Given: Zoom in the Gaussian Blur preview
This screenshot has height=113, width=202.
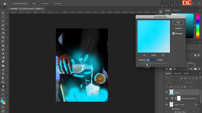Looking at the screenshot, I should [163, 55].
